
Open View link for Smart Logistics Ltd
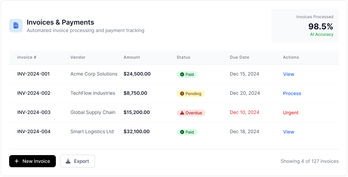(288, 132)
